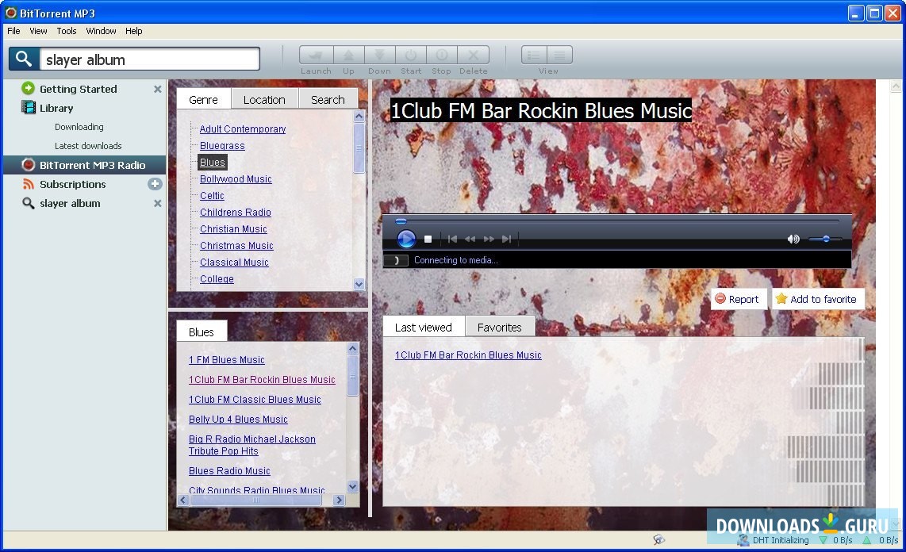Switch to the Favorites tab

pyautogui.click(x=499, y=327)
